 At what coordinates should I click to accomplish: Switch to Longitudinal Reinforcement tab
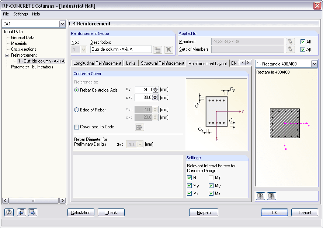[x=97, y=63]
